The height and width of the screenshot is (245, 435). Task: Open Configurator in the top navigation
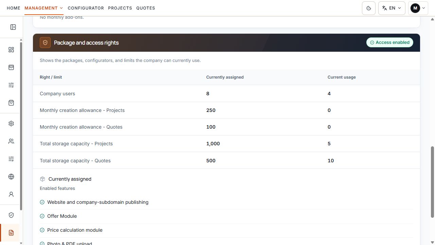coord(86,8)
